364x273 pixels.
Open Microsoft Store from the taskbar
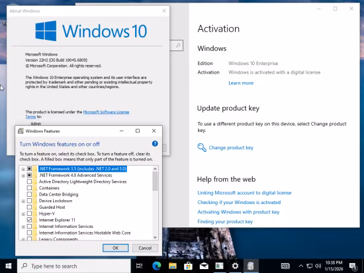(x=188, y=266)
